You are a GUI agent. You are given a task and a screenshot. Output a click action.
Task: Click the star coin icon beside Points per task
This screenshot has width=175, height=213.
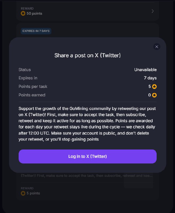pos(154,87)
